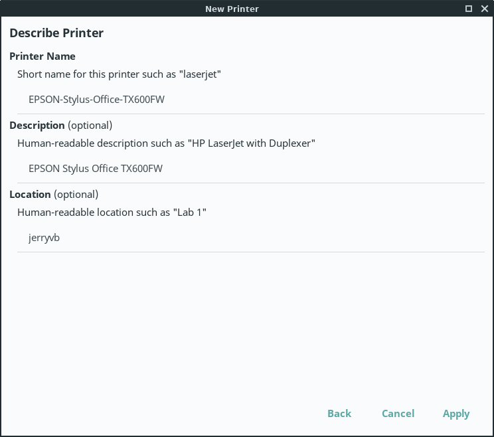Cancel the new printer setup
The image size is (494, 437).
[398, 414]
